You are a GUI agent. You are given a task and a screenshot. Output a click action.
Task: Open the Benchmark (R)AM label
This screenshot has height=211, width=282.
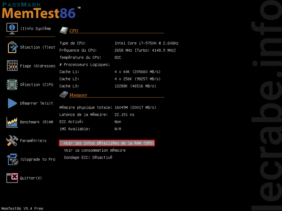37,122
